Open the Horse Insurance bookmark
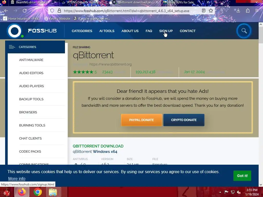 [x=22, y=18]
